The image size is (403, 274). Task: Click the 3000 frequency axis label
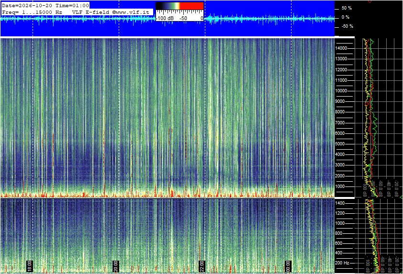[x=340, y=165]
